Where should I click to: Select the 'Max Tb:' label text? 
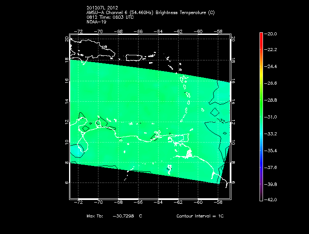click(x=95, y=216)
